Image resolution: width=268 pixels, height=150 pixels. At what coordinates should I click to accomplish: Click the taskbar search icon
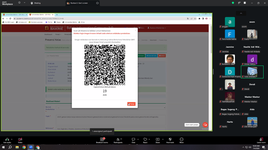10,147
